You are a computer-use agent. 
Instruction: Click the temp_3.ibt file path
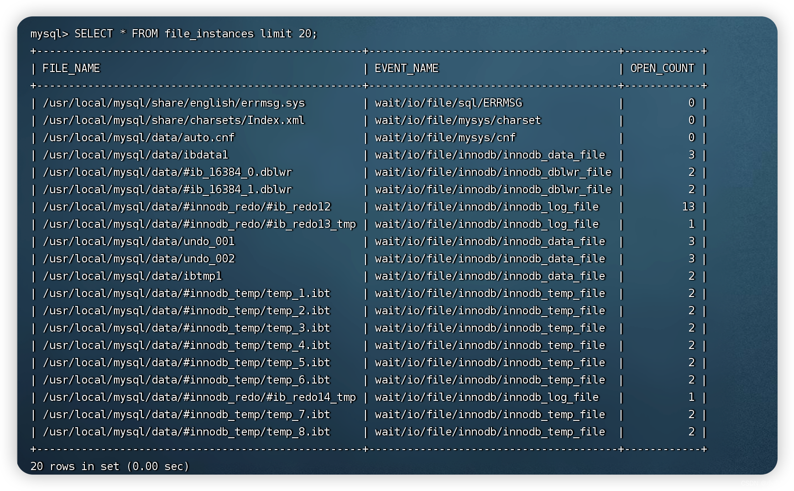point(187,328)
